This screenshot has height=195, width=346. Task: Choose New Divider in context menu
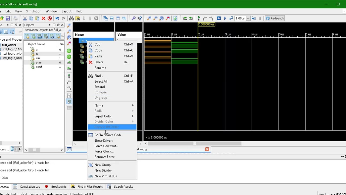[x=112, y=170]
